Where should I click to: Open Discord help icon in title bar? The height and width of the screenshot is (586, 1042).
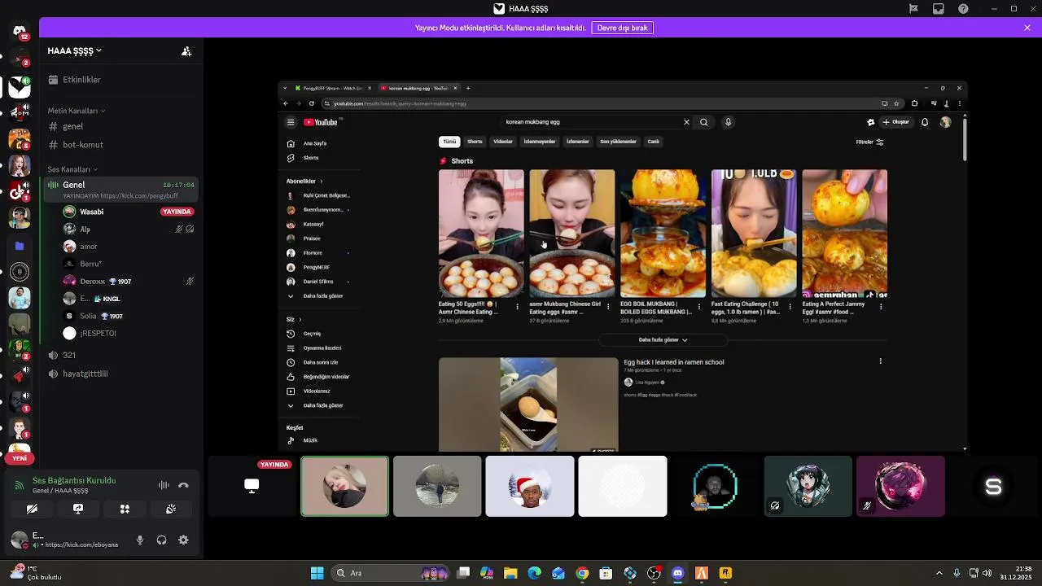click(x=964, y=9)
